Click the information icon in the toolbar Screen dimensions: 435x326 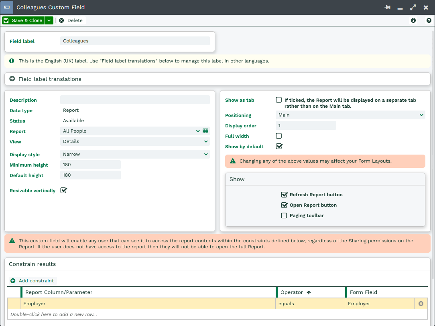coord(413,20)
